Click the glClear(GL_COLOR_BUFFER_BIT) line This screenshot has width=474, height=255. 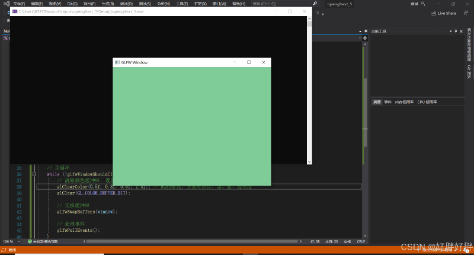pos(94,193)
